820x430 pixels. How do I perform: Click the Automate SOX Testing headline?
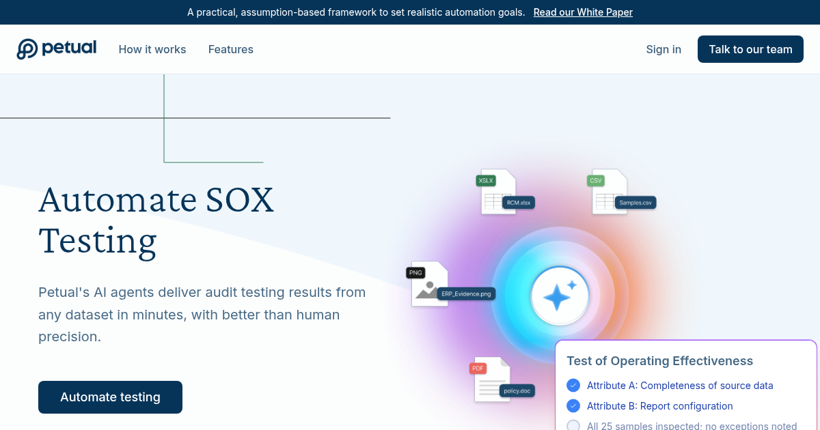156,220
